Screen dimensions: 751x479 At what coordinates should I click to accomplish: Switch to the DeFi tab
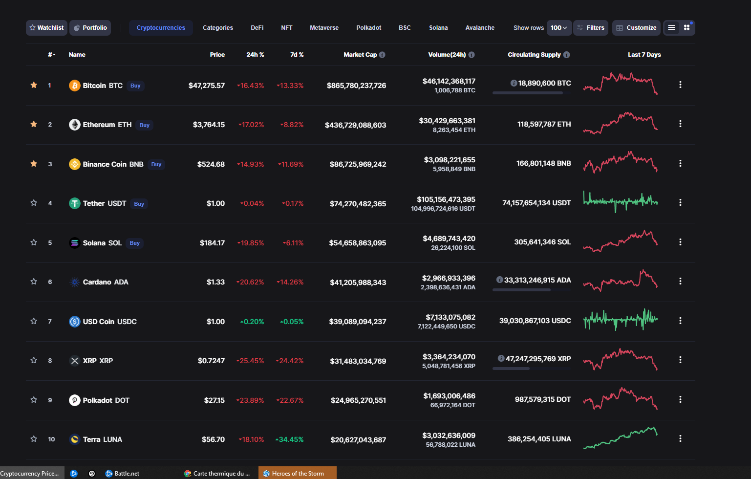257,28
